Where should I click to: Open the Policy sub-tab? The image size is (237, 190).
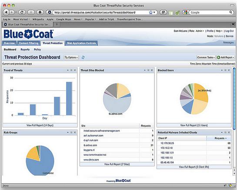37,49
